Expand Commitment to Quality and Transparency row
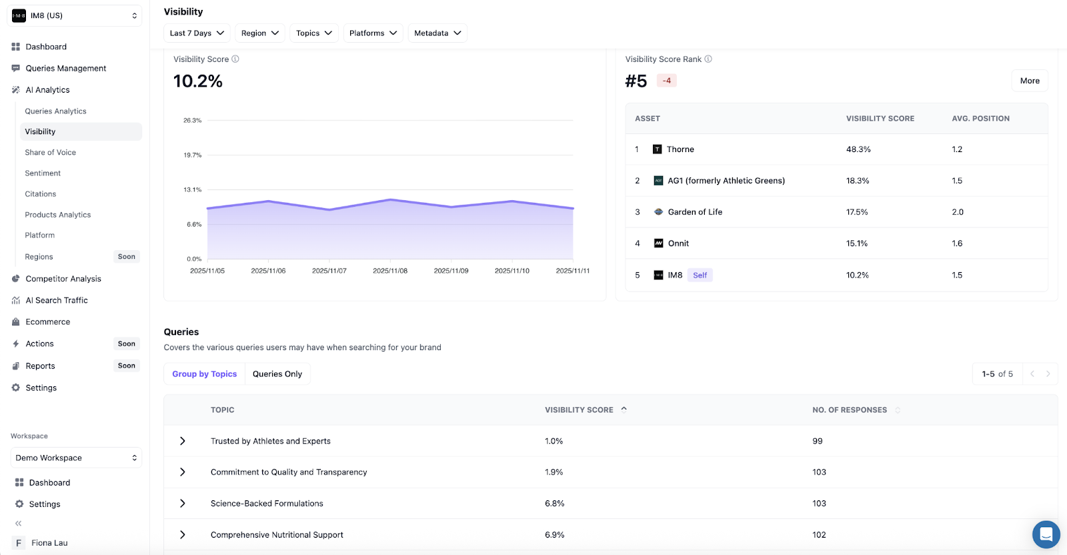Image resolution: width=1067 pixels, height=555 pixels. [182, 472]
